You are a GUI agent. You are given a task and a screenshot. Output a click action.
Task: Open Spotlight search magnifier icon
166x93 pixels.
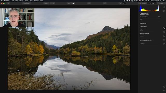(x=161, y=1)
